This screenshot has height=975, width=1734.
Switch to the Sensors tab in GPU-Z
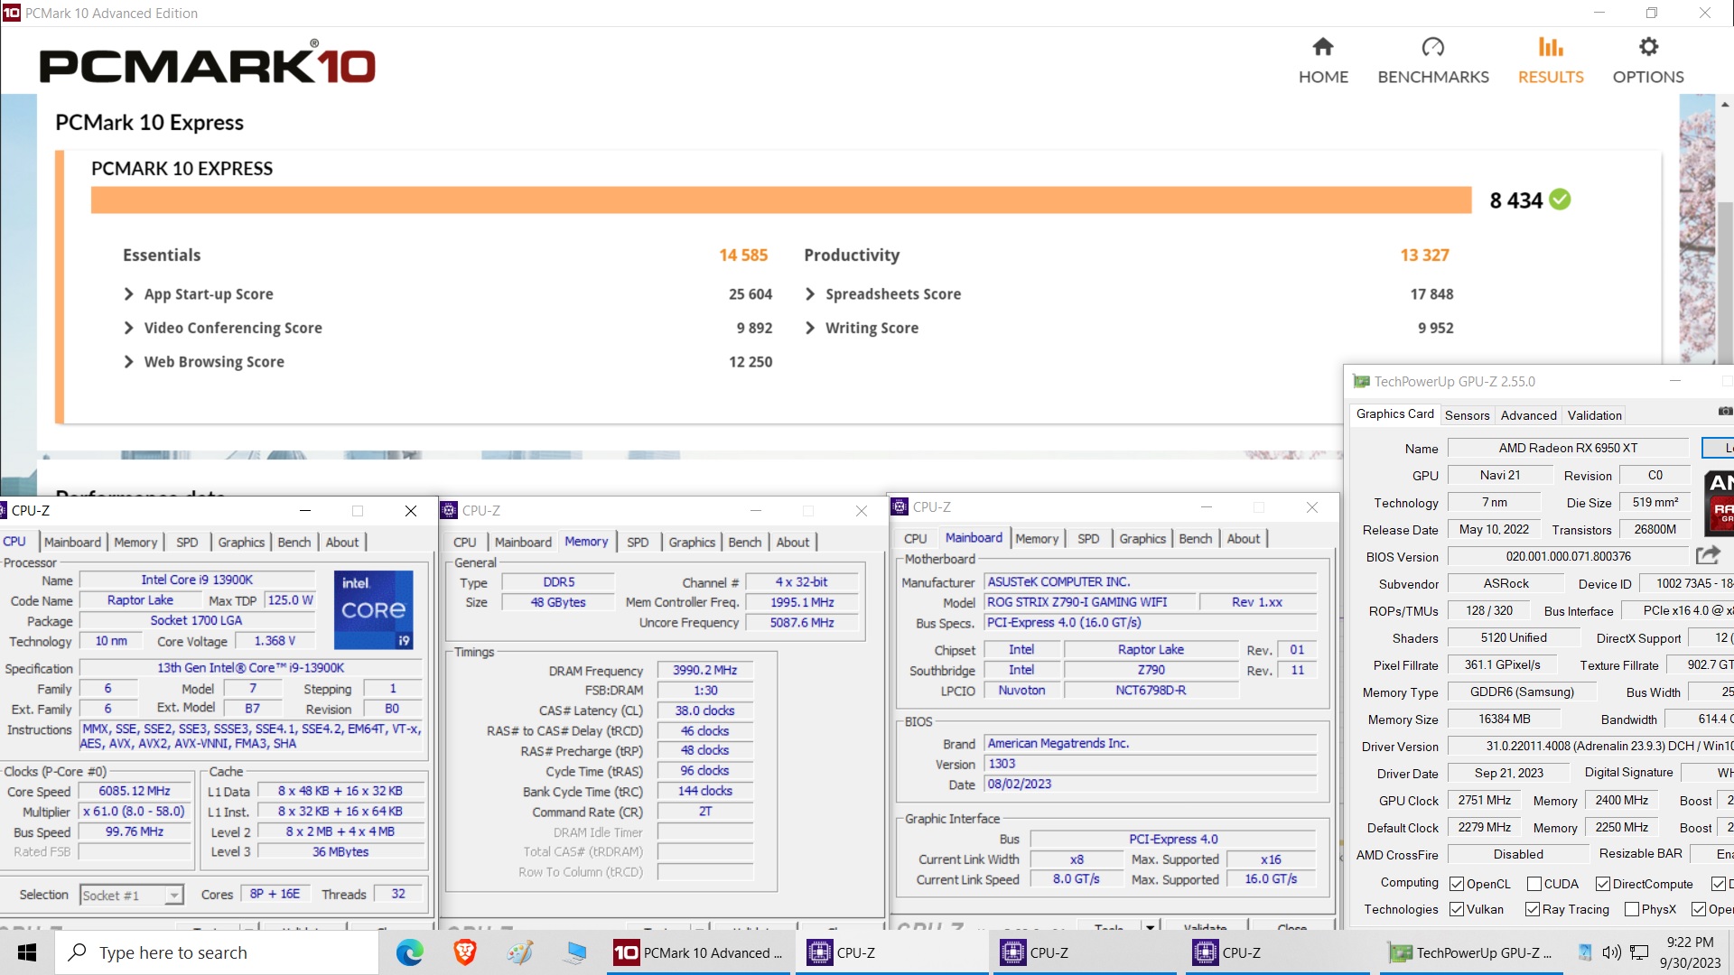point(1467,415)
